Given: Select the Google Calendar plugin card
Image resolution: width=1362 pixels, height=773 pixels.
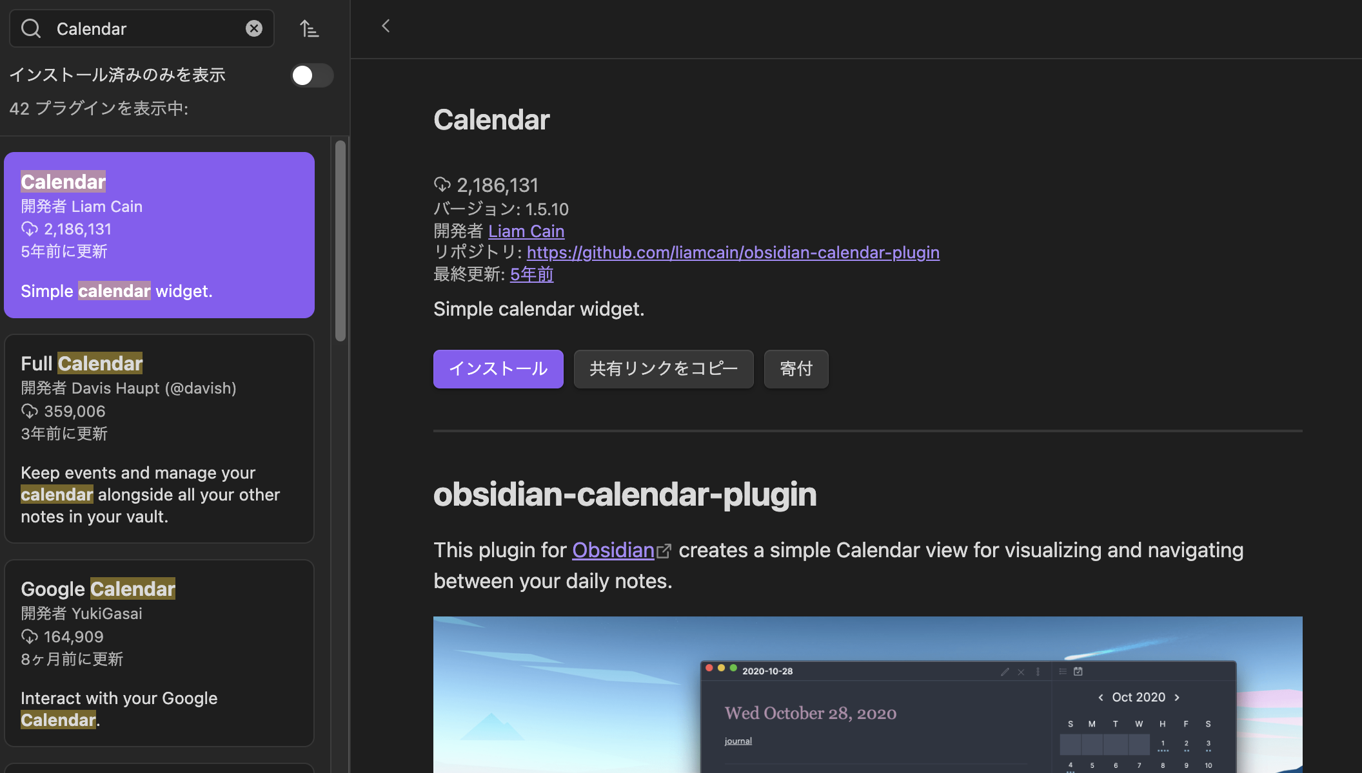Looking at the screenshot, I should coord(159,653).
